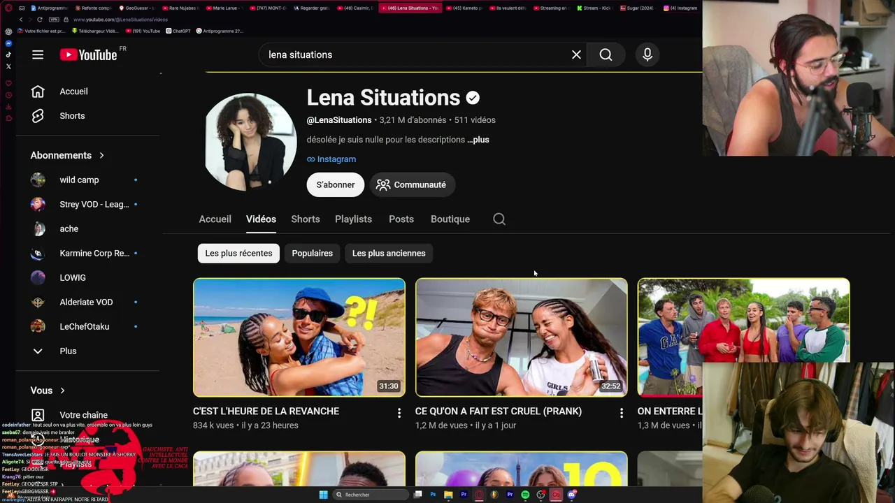Viewport: 895px width, 503px height.
Task: Switch to the channel Shorts tab
Action: pos(306,219)
